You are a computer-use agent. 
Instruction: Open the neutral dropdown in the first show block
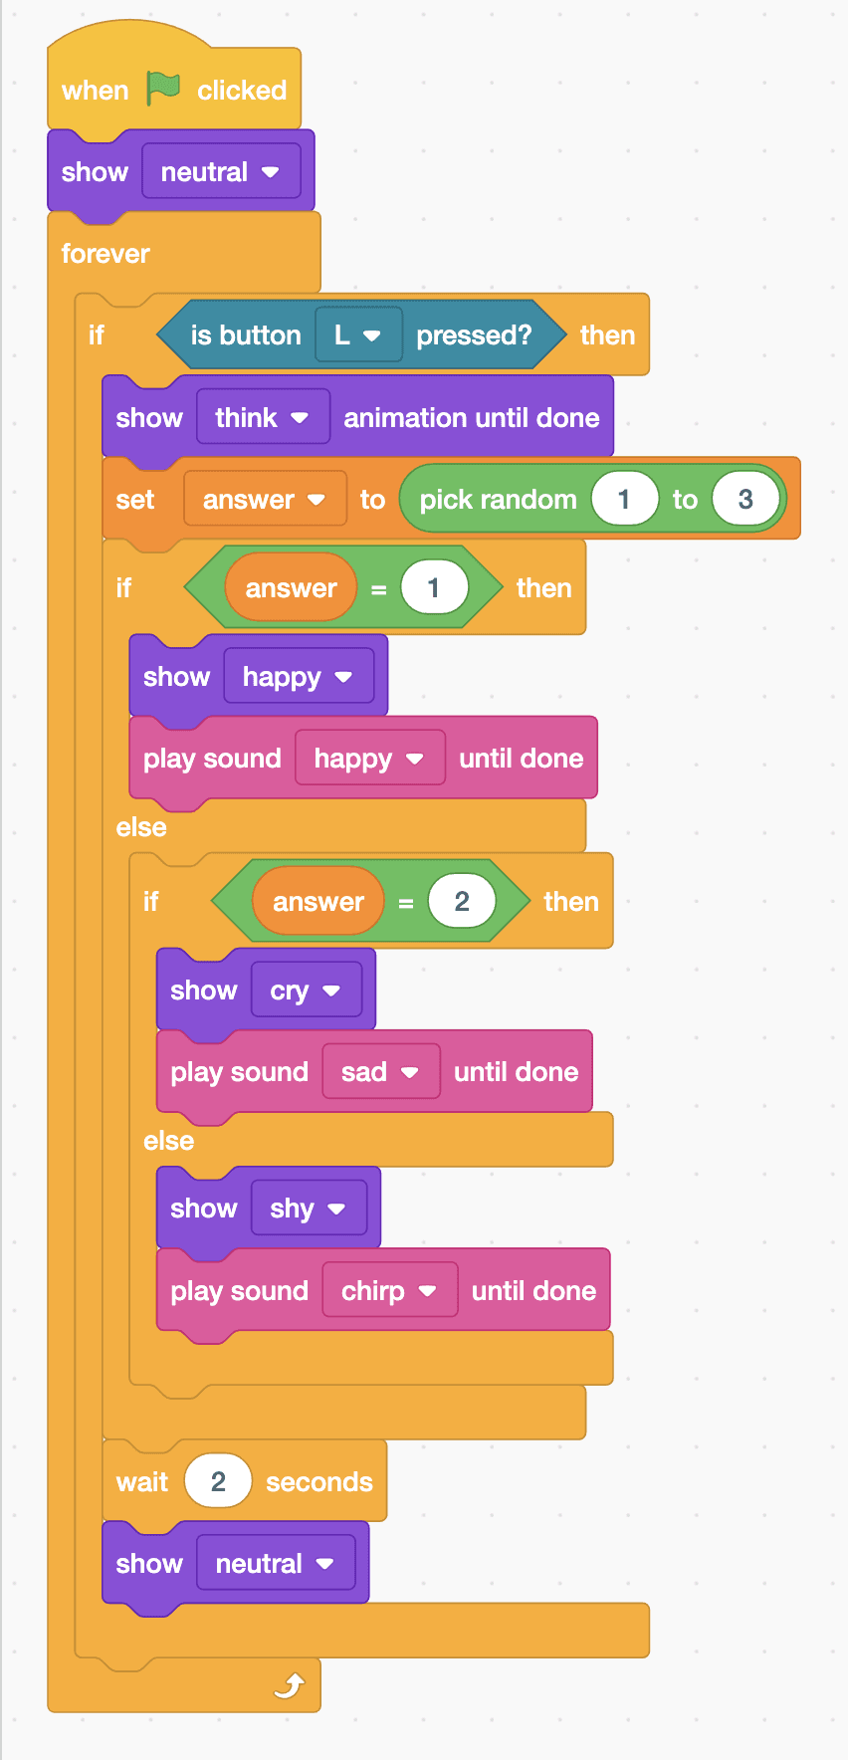(221, 171)
